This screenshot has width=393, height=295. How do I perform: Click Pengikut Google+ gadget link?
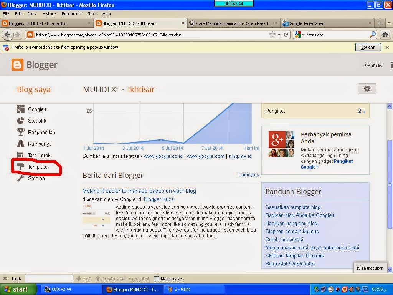coord(327,164)
